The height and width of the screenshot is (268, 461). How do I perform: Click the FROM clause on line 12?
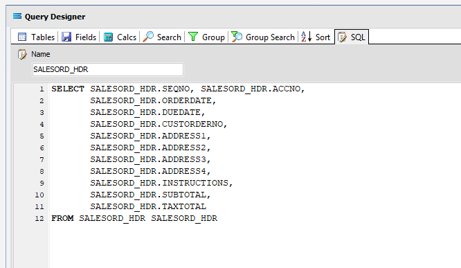134,218
